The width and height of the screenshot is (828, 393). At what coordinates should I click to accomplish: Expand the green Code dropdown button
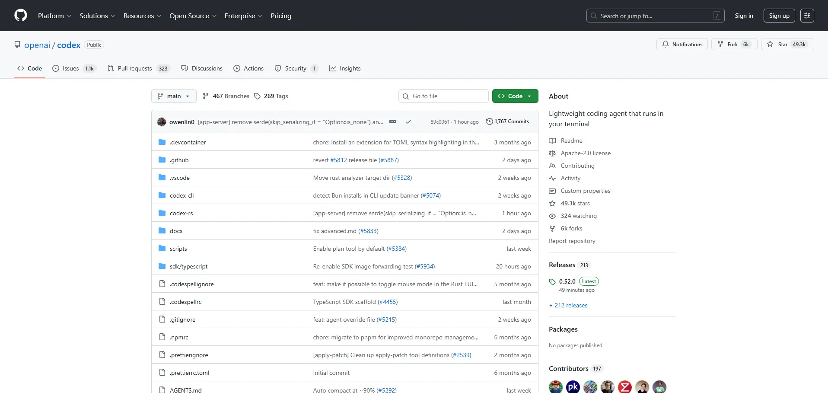pyautogui.click(x=515, y=96)
